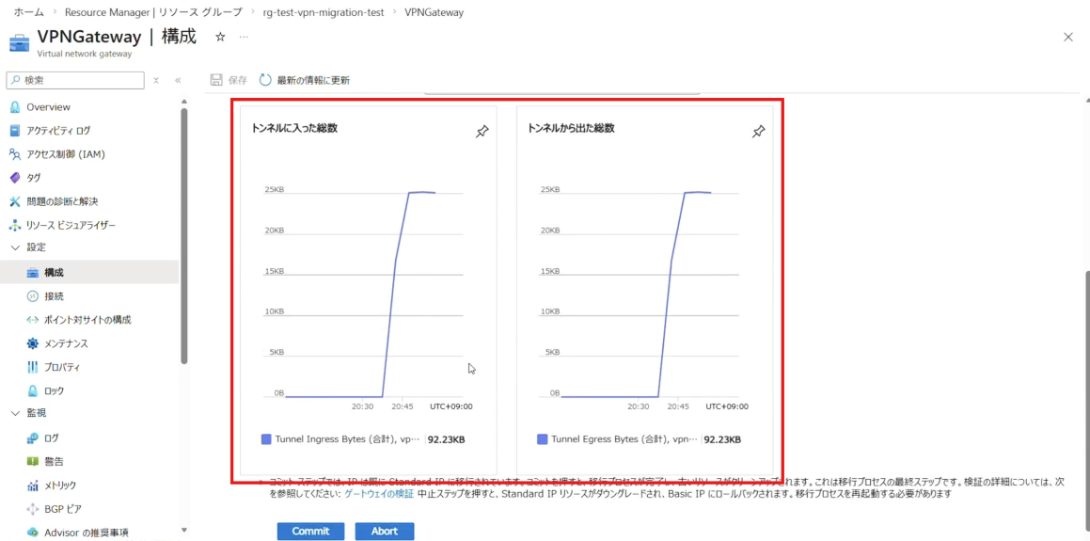The height and width of the screenshot is (541, 1090).
Task: Click the Abort button
Action: tap(385, 532)
